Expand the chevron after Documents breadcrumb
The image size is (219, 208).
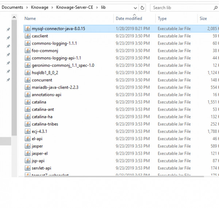tap(27, 8)
